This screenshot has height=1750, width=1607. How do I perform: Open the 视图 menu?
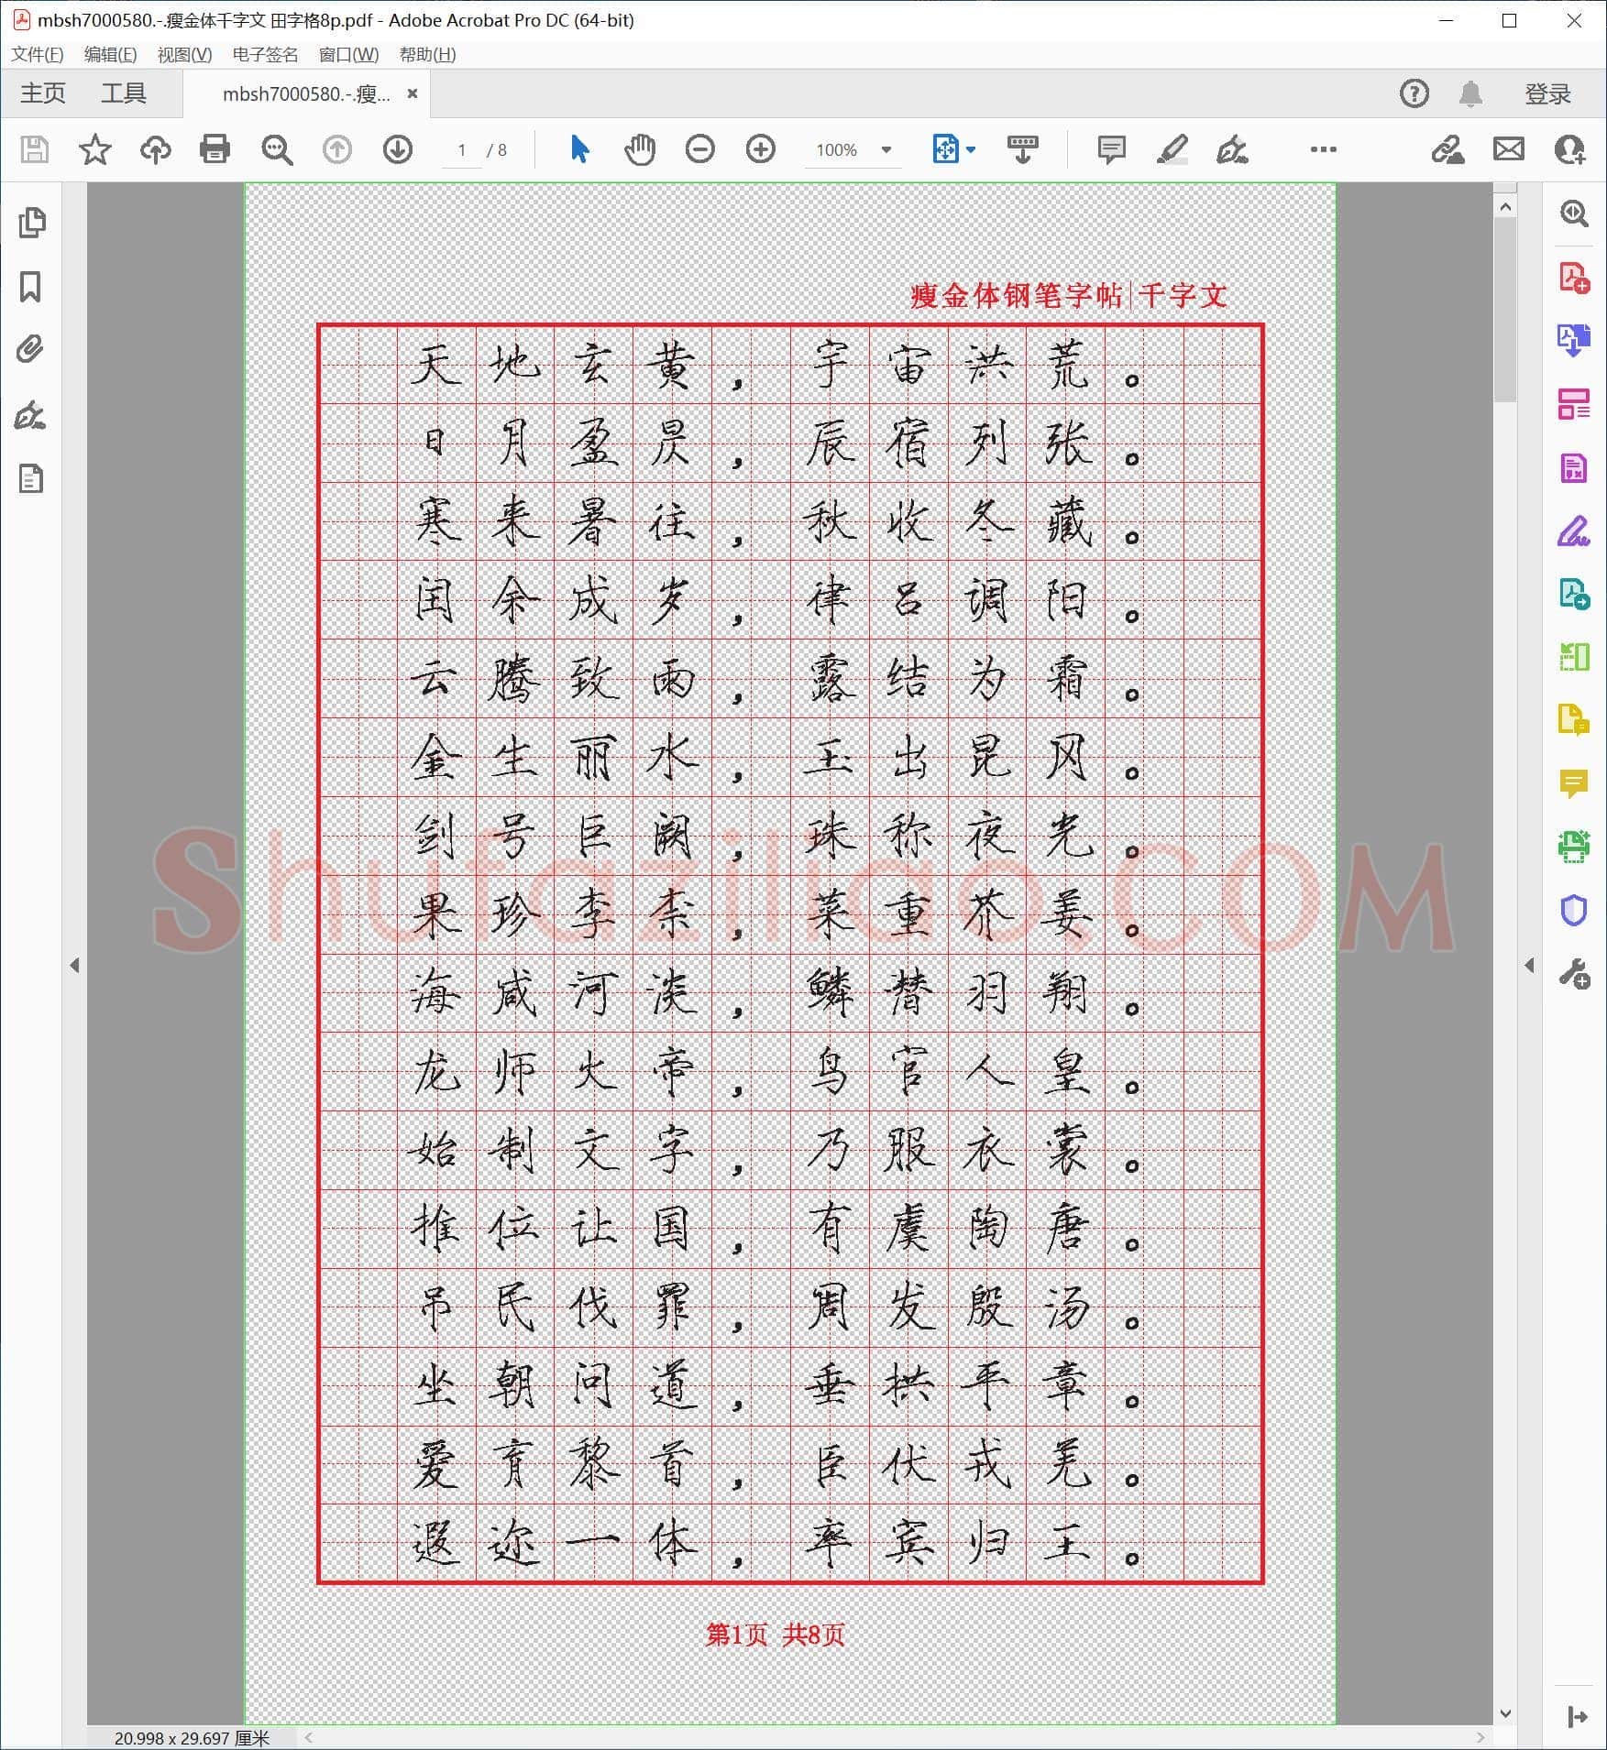[184, 54]
